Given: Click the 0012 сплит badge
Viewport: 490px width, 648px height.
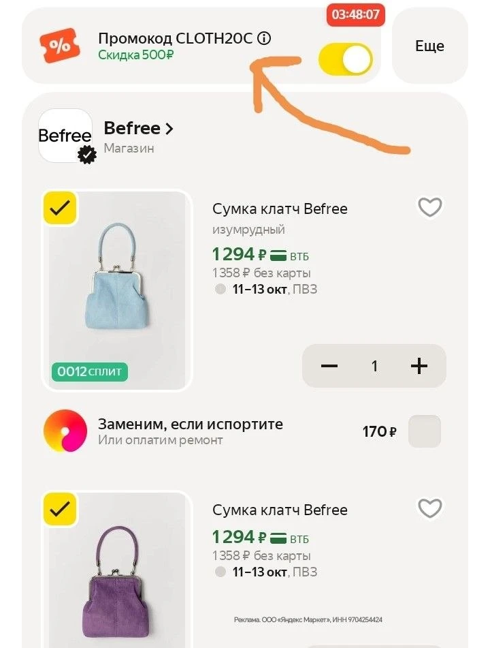Looking at the screenshot, I should 90,371.
